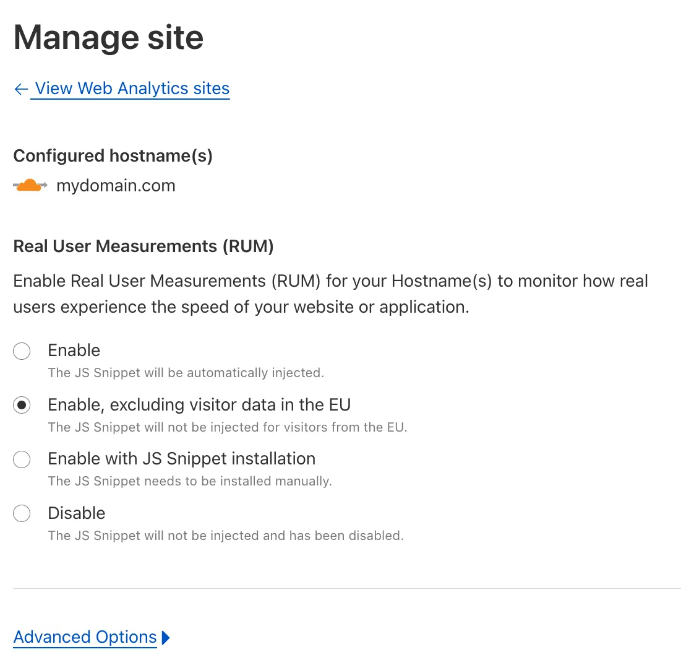
Task: Click the Disable radio circle icon
Action: 22,513
